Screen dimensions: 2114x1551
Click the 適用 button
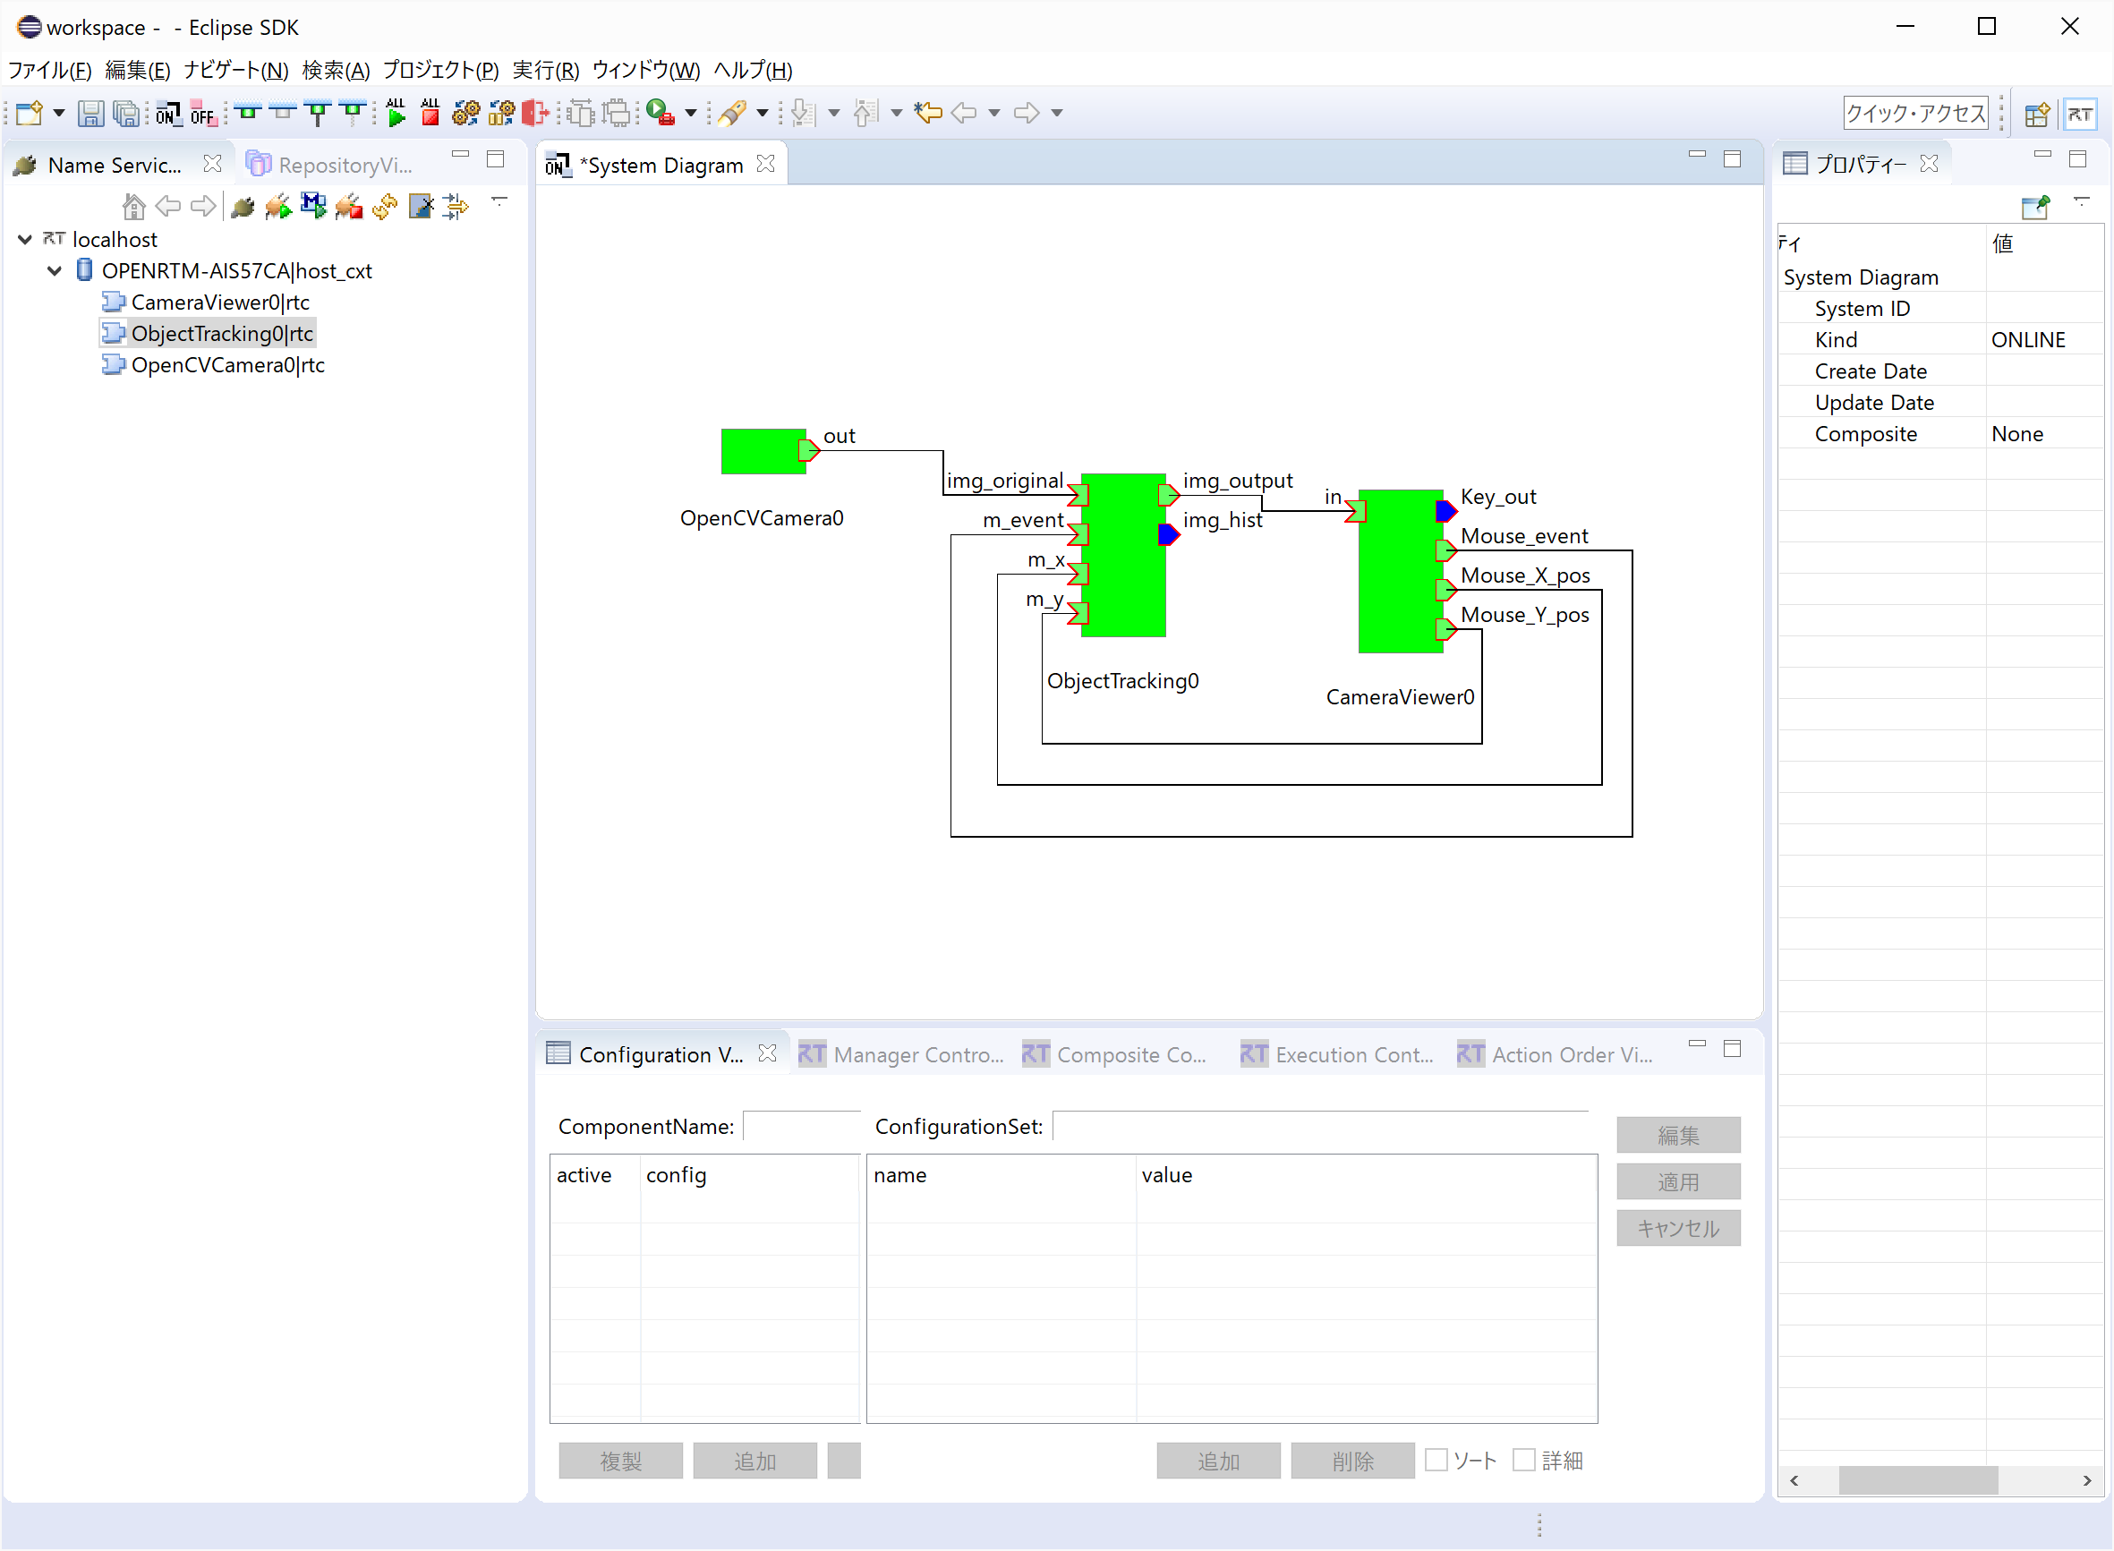pos(1677,1182)
